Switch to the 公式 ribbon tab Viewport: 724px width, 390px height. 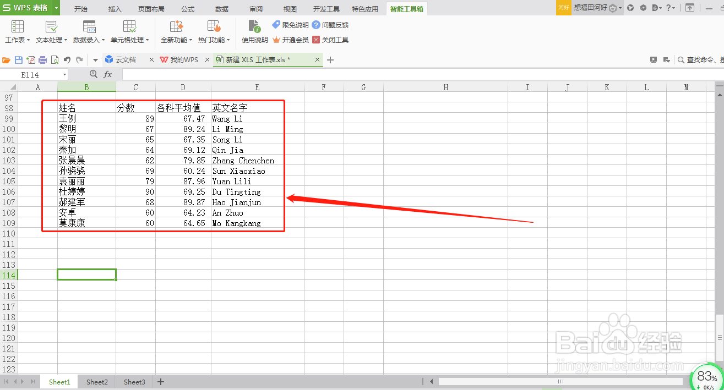[x=188, y=9]
